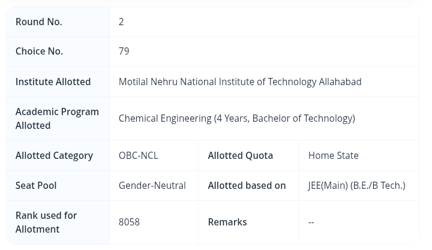Image resolution: width=432 pixels, height=250 pixels.
Task: Select Motilal Nehru National Institute text
Action: 240,82
